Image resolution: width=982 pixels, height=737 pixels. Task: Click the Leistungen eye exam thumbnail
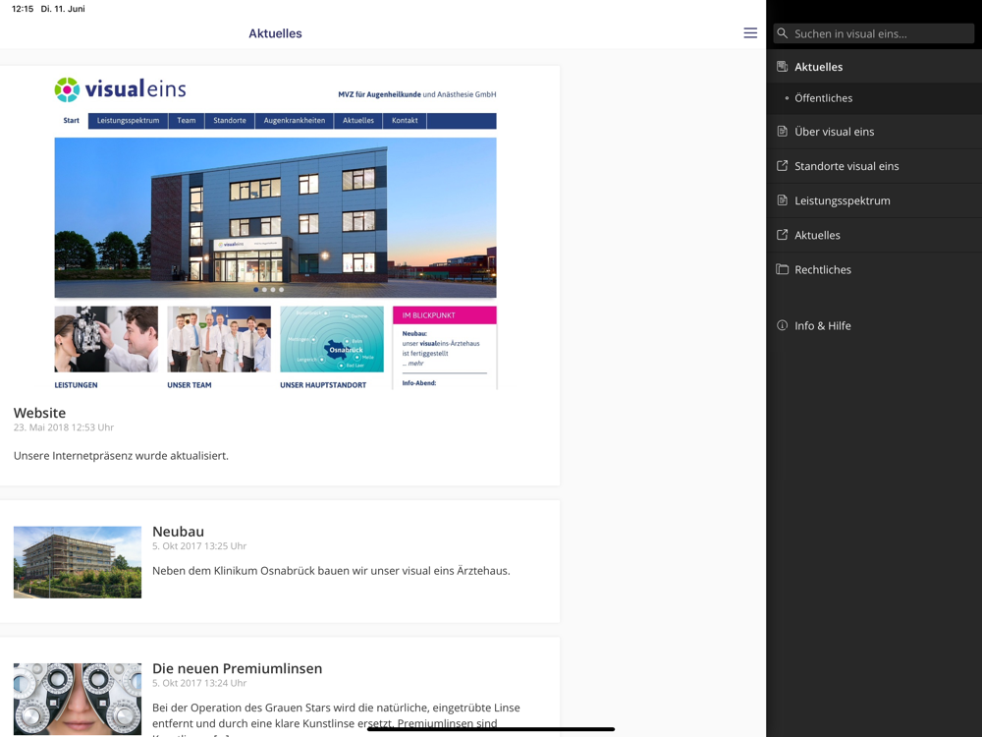click(x=106, y=339)
